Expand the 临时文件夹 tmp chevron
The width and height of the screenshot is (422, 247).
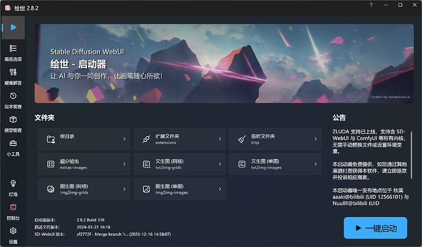(316, 139)
